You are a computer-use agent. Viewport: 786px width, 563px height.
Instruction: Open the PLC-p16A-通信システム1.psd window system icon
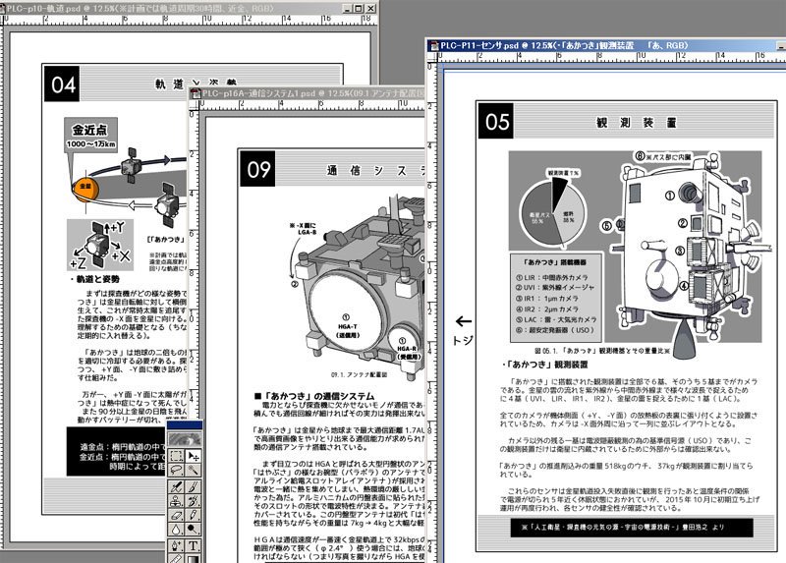tap(196, 93)
